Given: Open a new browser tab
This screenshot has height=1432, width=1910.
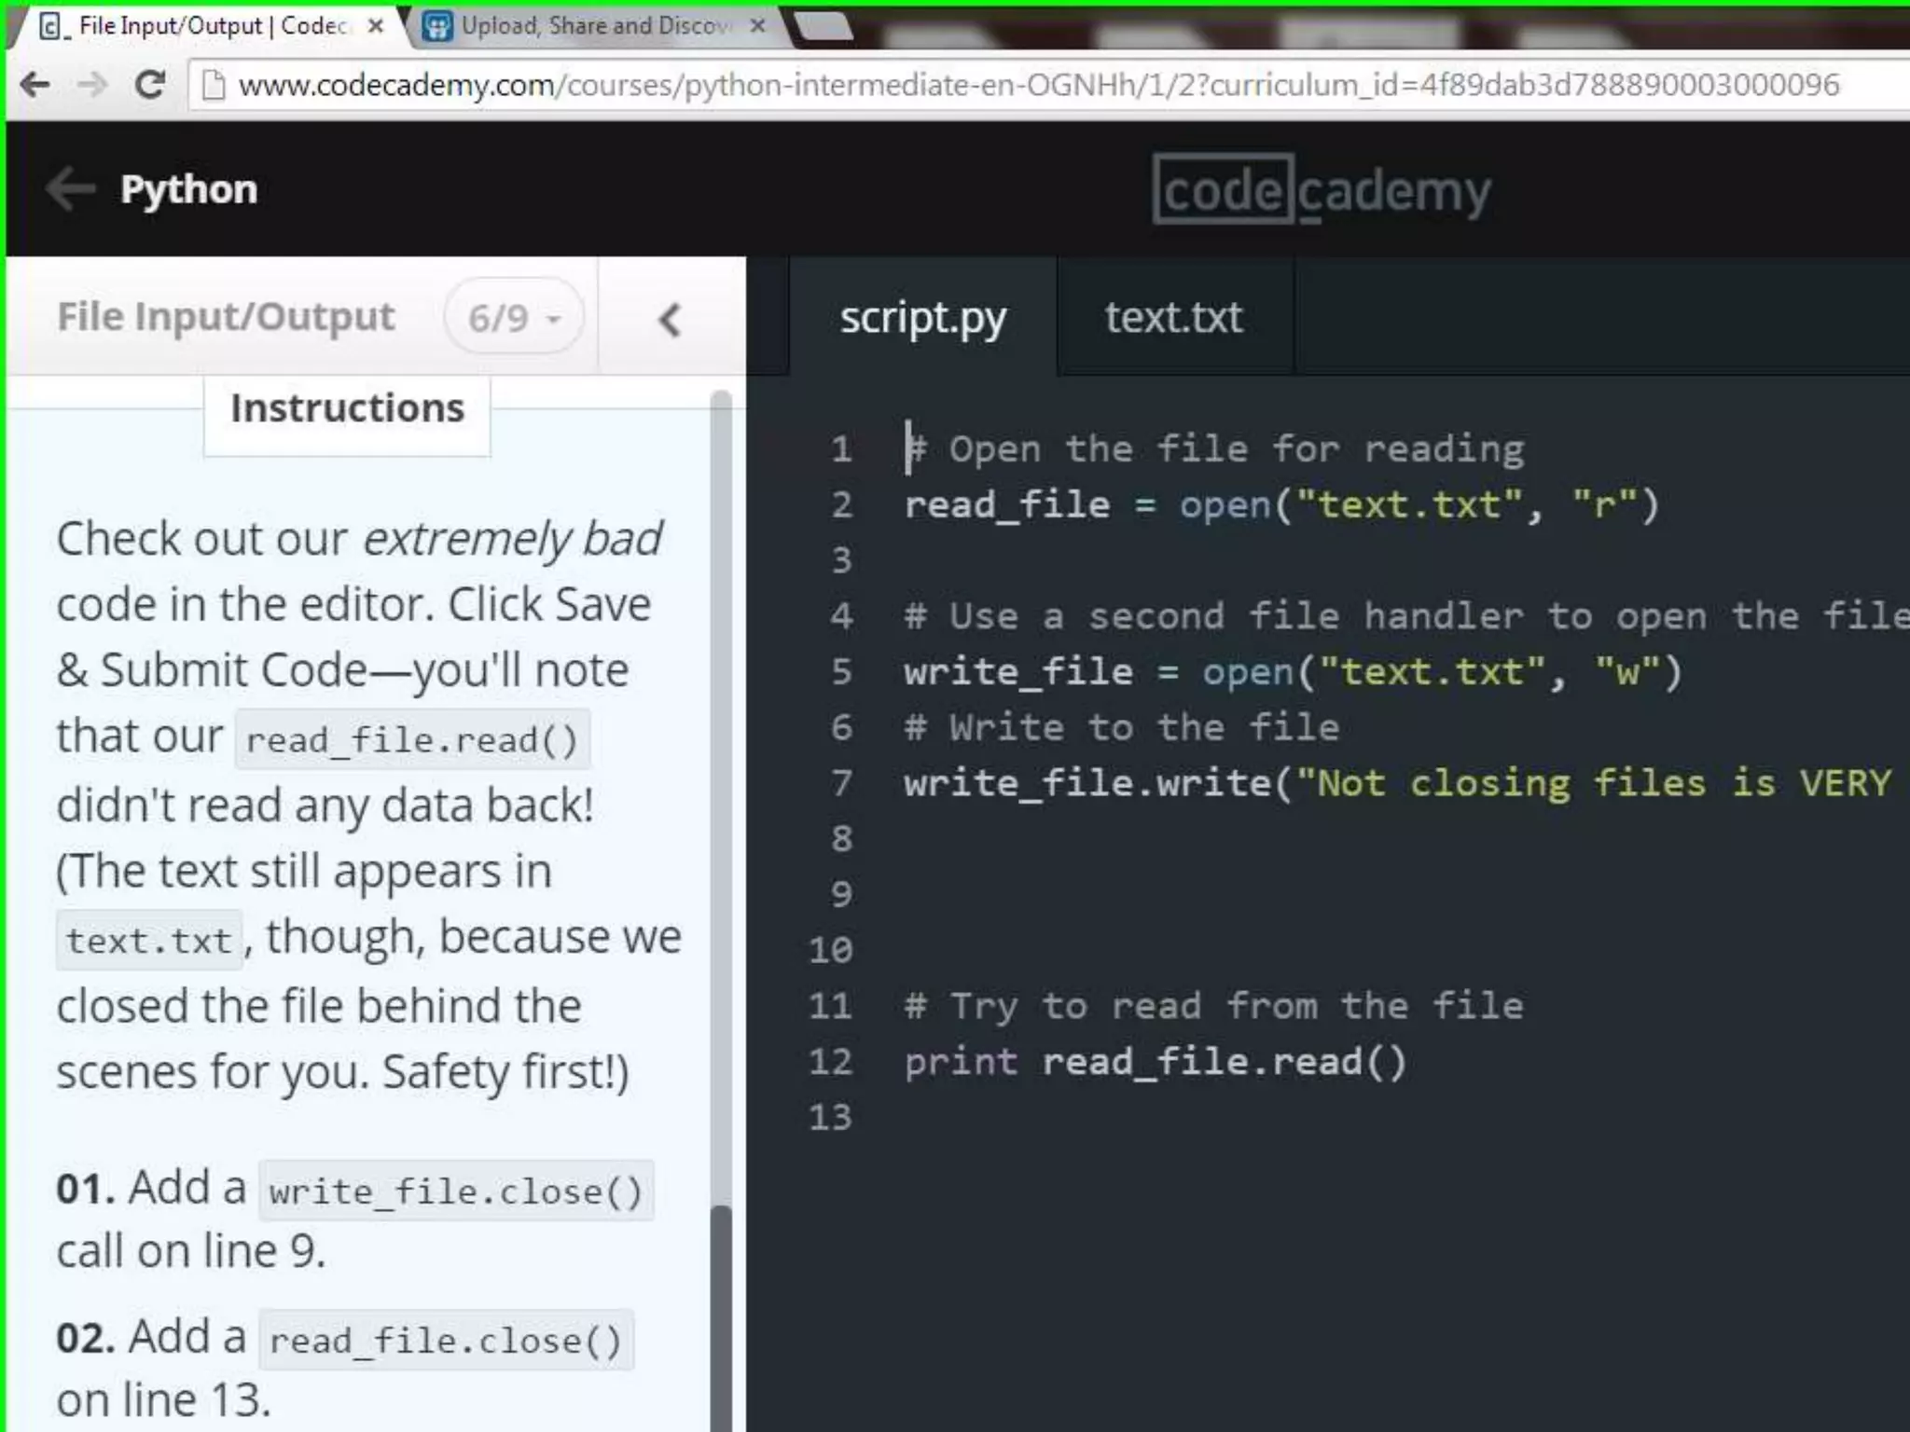Looking at the screenshot, I should tap(824, 26).
